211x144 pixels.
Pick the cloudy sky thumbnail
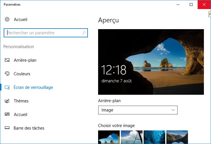tap(132, 137)
